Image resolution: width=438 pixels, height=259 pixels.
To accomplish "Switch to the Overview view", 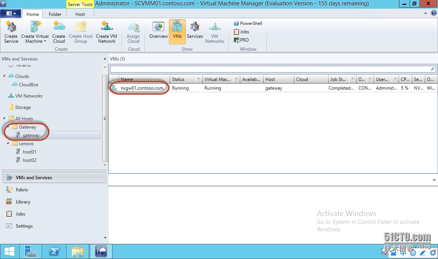I will coord(158,30).
